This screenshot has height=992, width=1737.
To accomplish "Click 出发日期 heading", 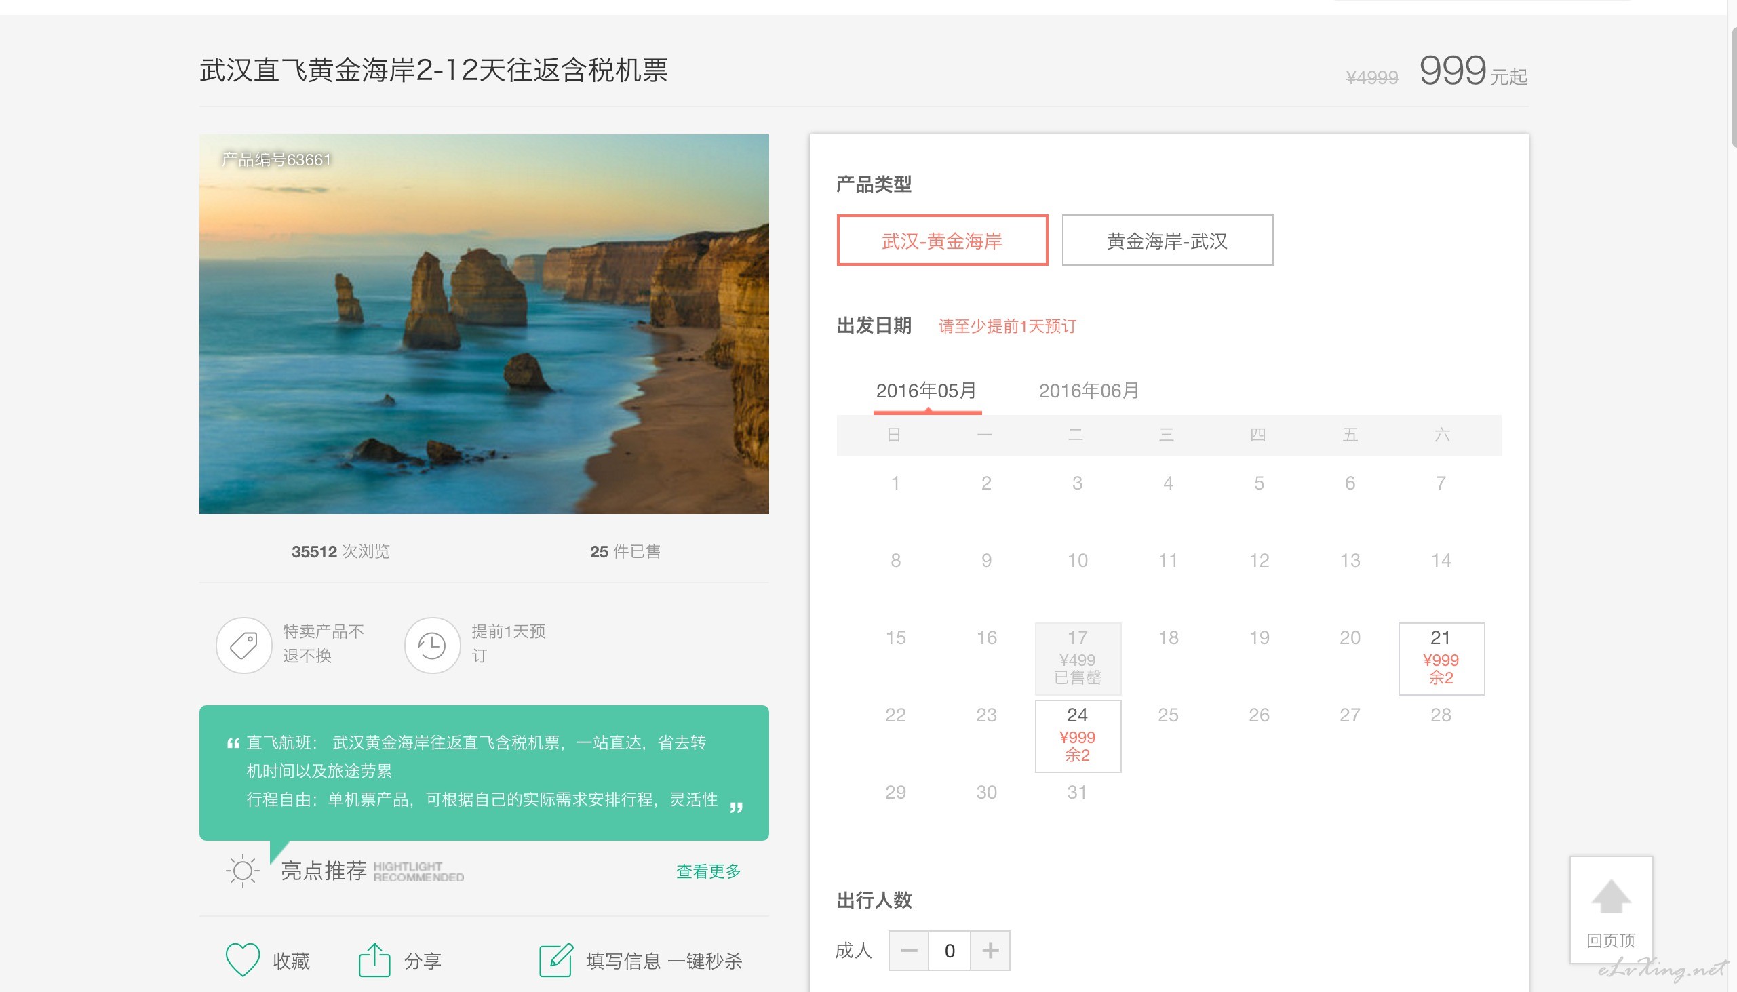I will pos(874,325).
